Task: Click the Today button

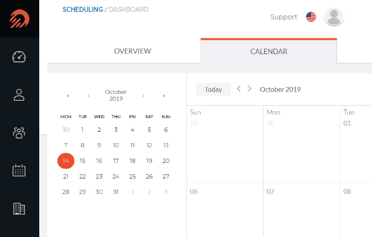Action: tap(213, 89)
